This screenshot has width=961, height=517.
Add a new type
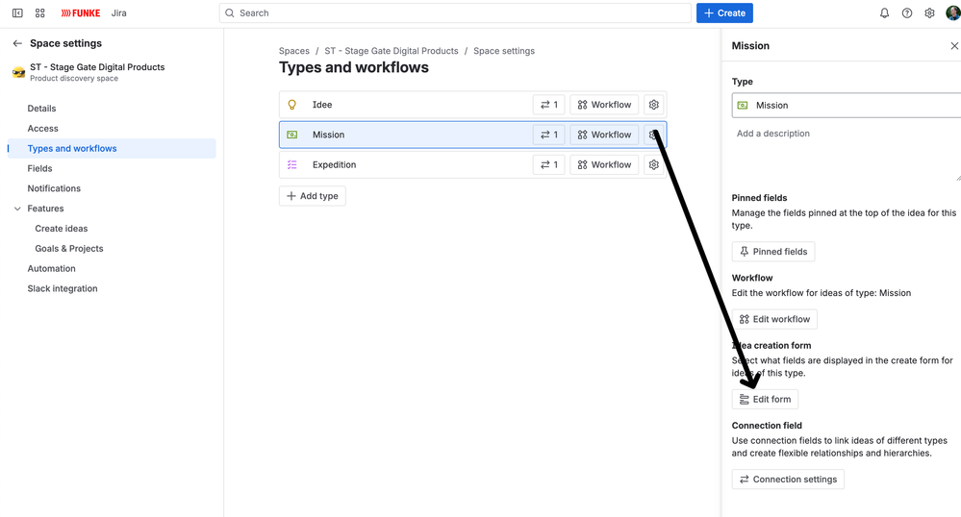coord(313,196)
